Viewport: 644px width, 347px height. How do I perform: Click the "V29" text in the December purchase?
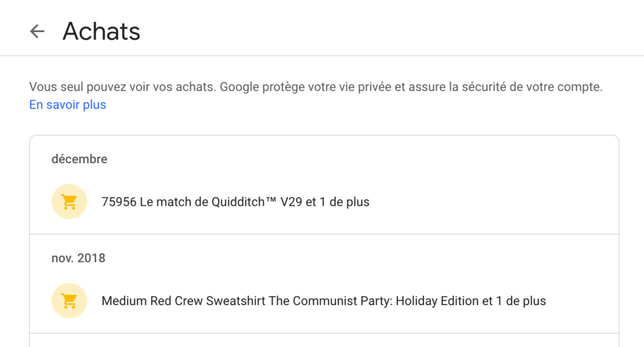pyautogui.click(x=291, y=202)
